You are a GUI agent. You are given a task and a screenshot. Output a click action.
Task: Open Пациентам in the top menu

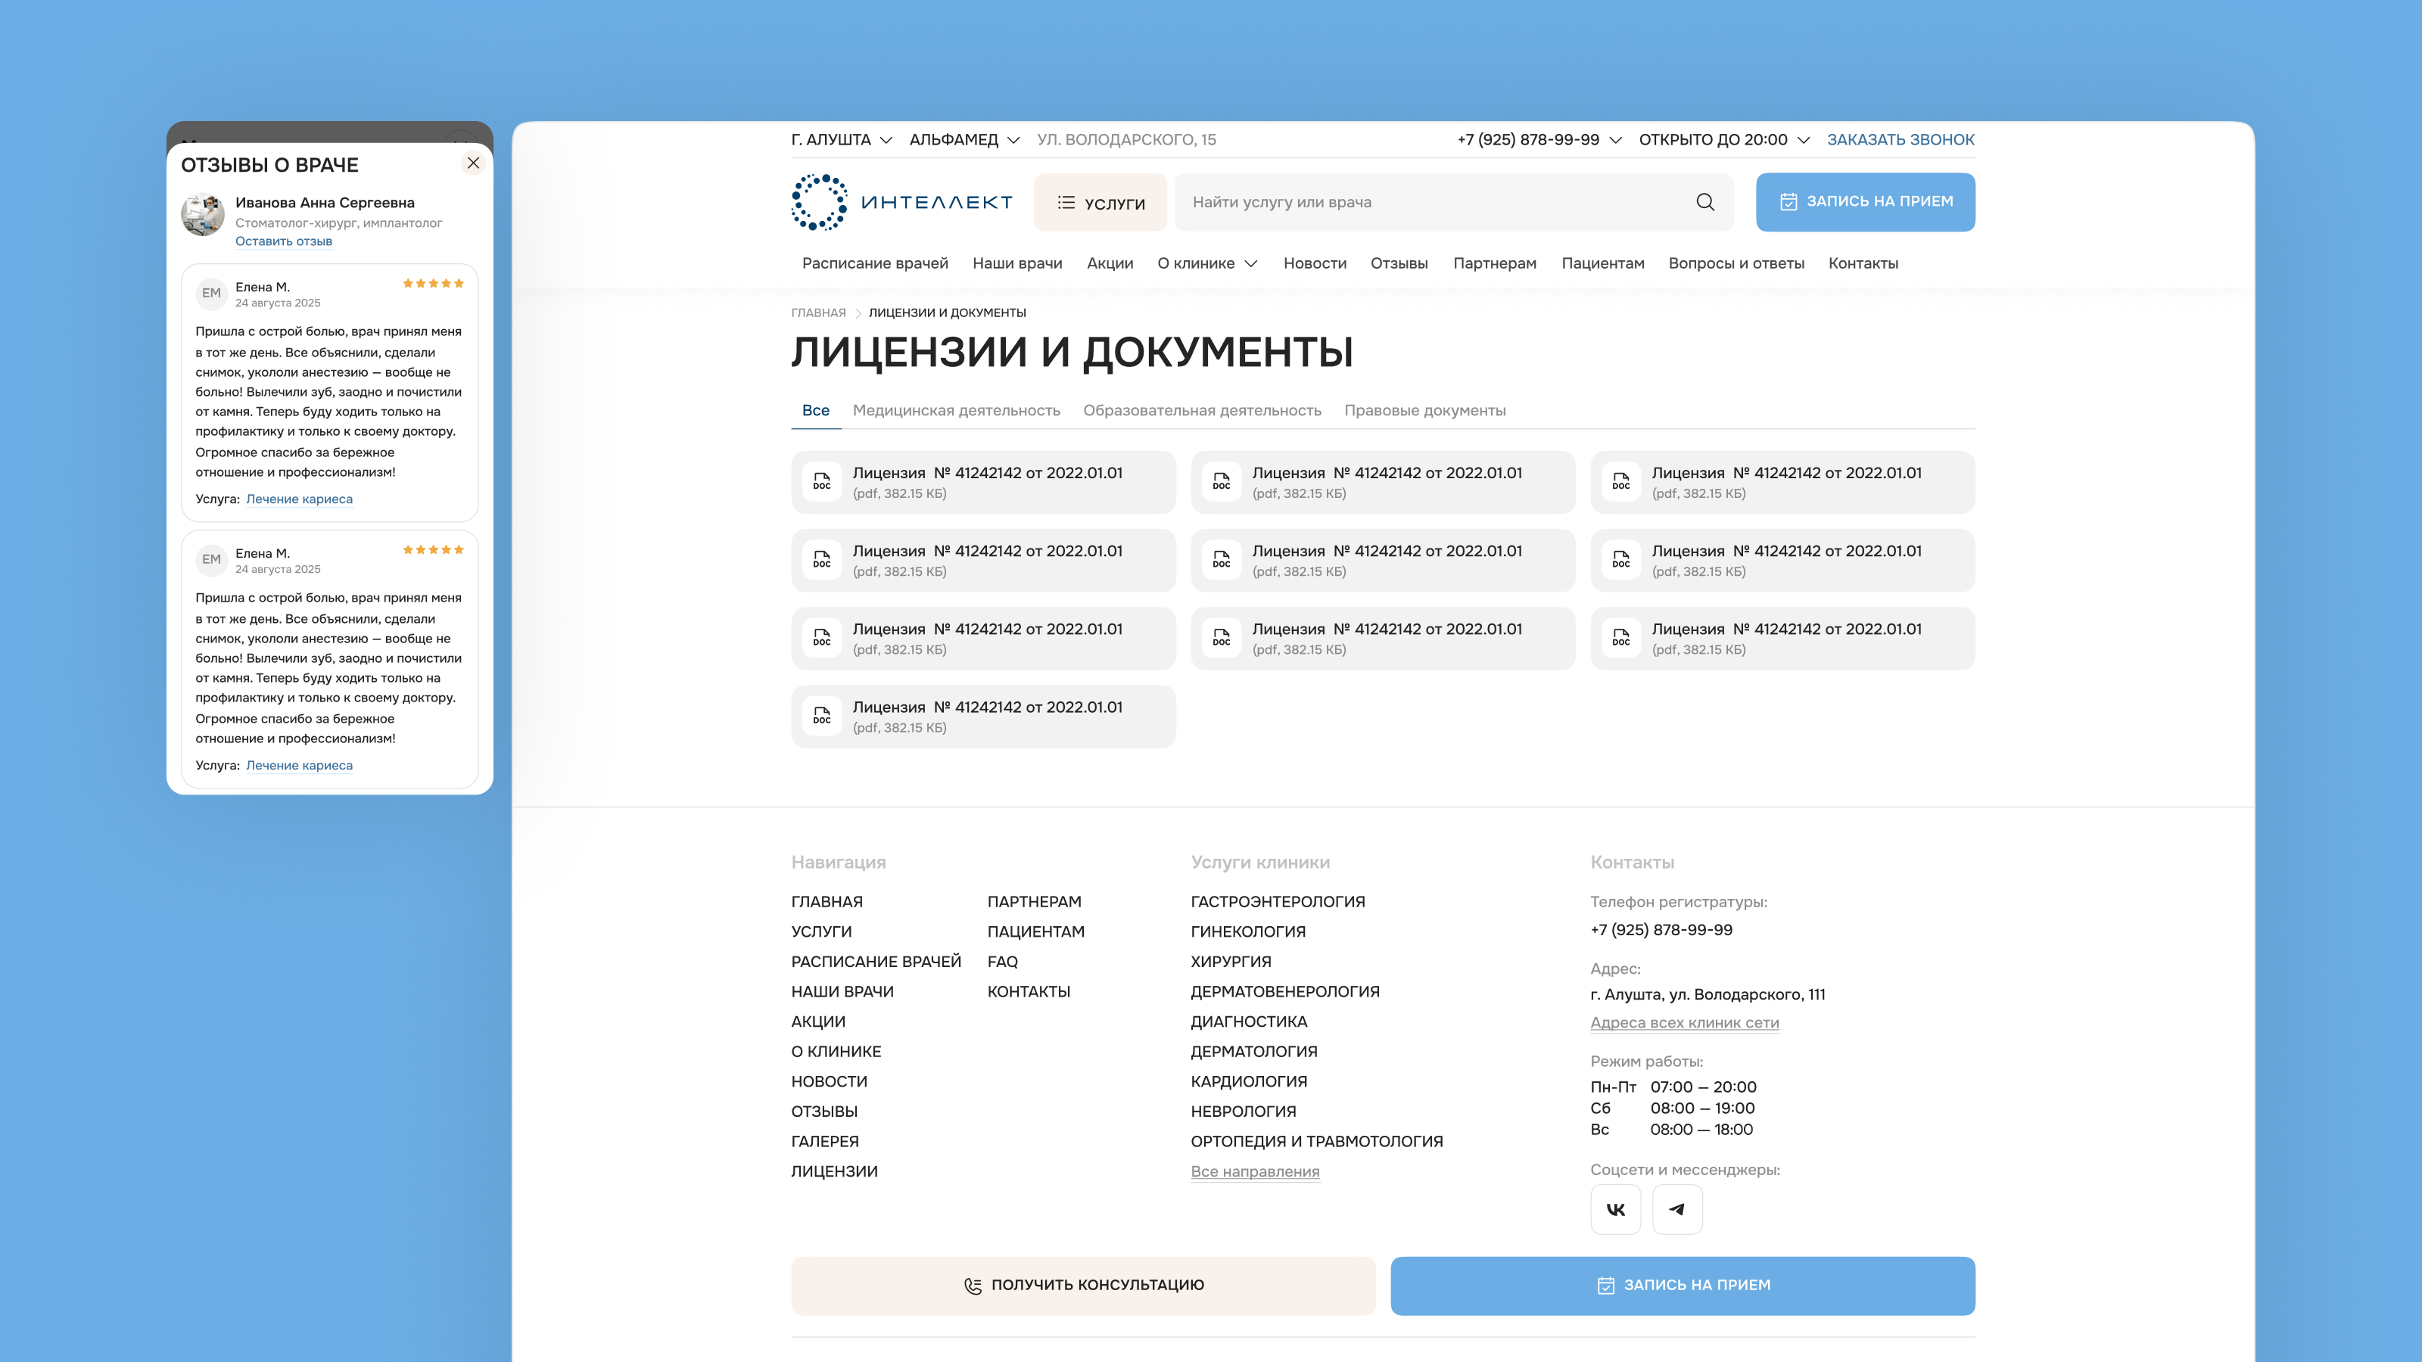(1602, 264)
